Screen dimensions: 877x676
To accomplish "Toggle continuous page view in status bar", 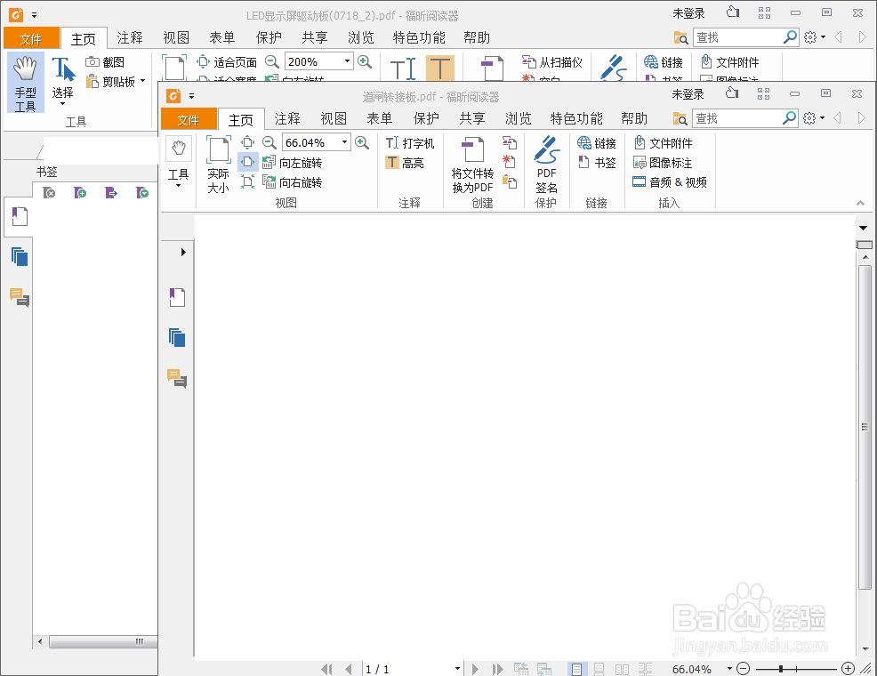I will pyautogui.click(x=600, y=669).
